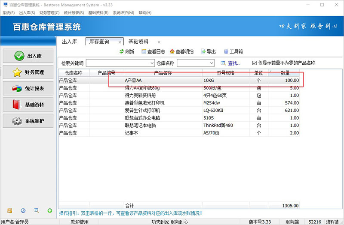
Task: Select the 惠普彩色激光打印机 row
Action: tap(179, 103)
